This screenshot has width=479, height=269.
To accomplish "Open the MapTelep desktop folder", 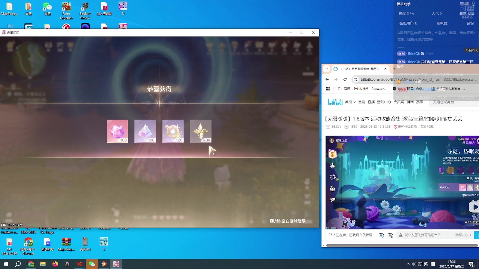I will [9, 9].
